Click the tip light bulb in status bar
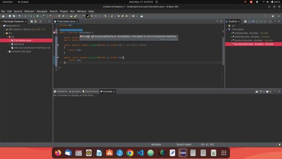Viewport: 282px width, 159px height. [x=279, y=145]
